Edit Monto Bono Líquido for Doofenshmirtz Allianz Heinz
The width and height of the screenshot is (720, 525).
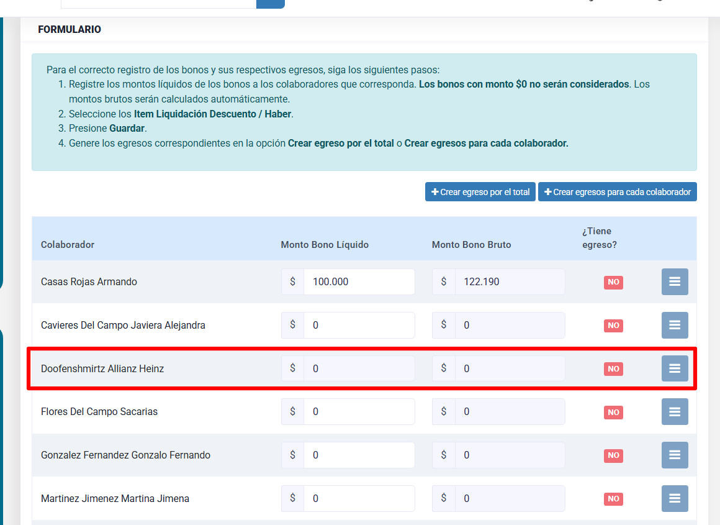pos(359,368)
